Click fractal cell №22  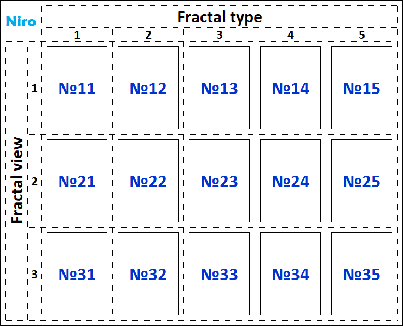[148, 181]
